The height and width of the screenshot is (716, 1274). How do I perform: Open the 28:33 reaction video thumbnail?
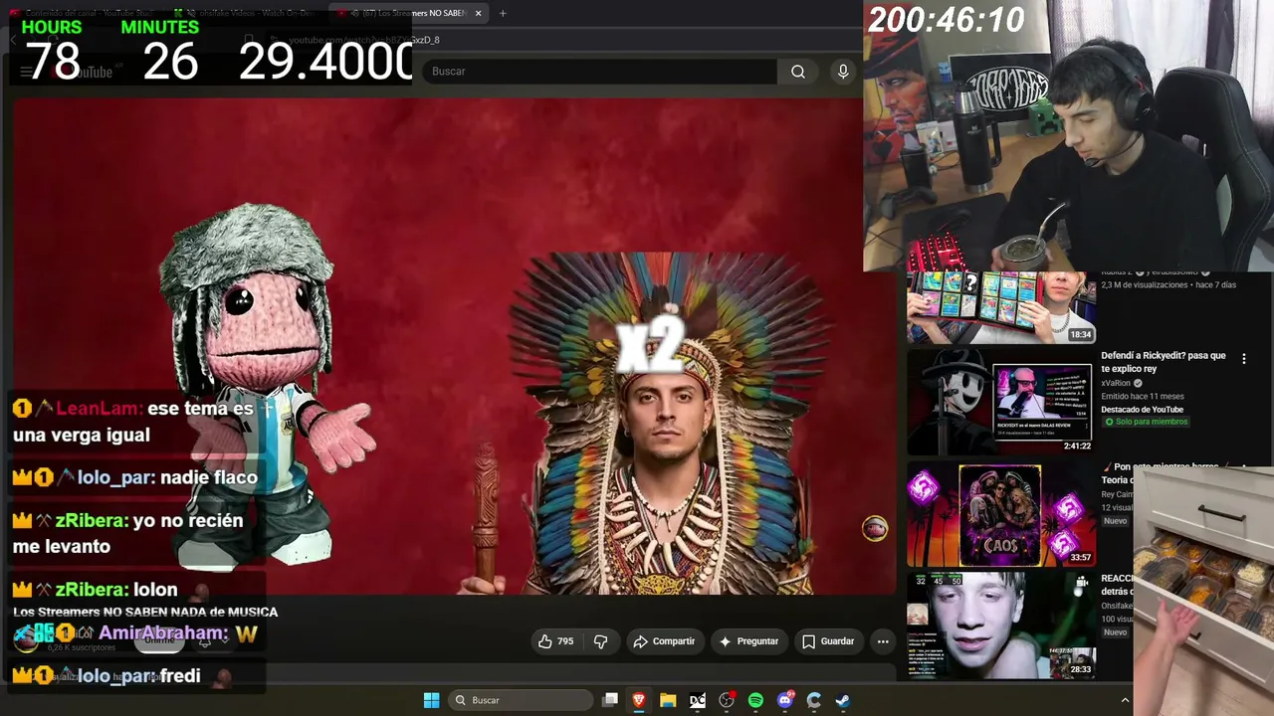1000,625
